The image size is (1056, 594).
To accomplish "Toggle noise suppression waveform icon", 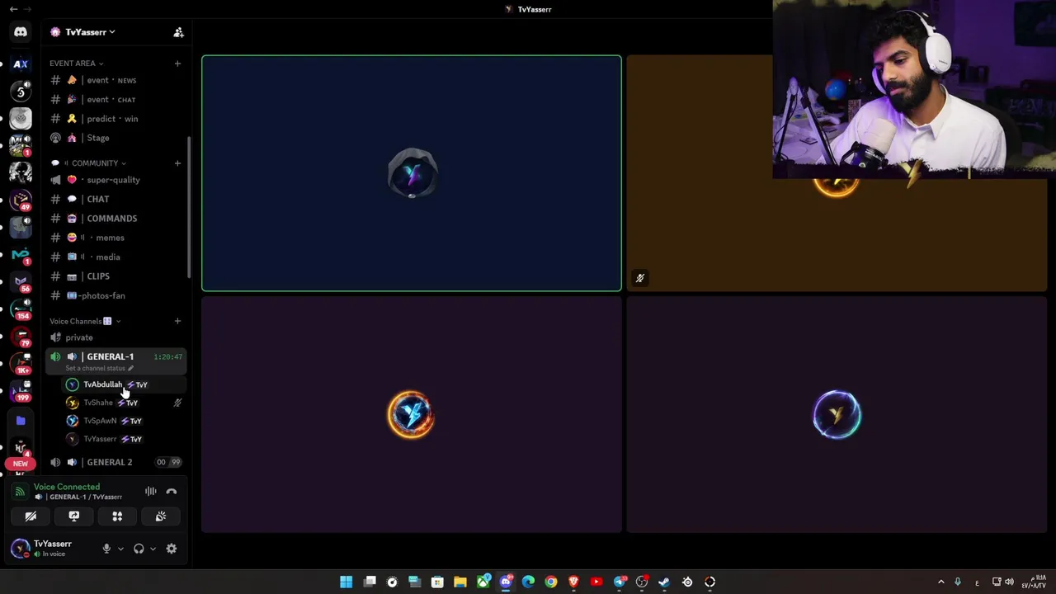I will 151,492.
